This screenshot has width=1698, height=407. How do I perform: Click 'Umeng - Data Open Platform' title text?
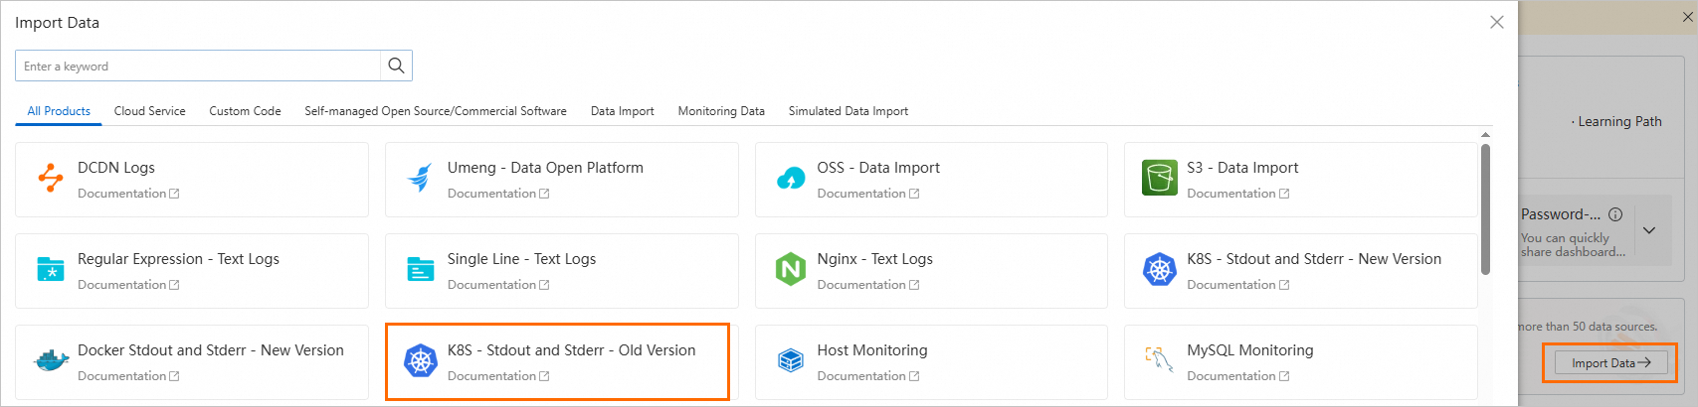pyautogui.click(x=545, y=168)
